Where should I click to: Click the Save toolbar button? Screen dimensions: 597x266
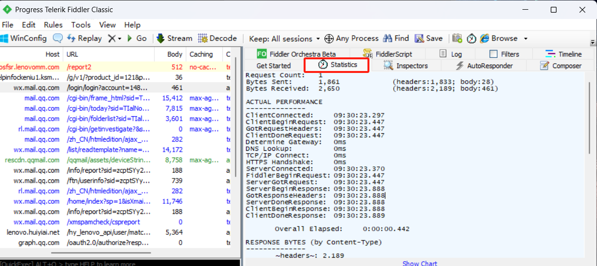coord(429,38)
